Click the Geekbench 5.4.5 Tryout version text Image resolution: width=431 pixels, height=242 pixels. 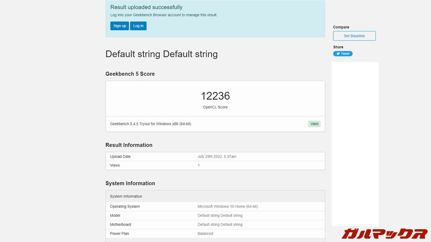click(151, 124)
